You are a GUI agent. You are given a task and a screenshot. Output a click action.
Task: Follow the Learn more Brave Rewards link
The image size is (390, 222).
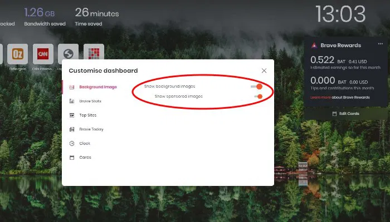coord(320,98)
